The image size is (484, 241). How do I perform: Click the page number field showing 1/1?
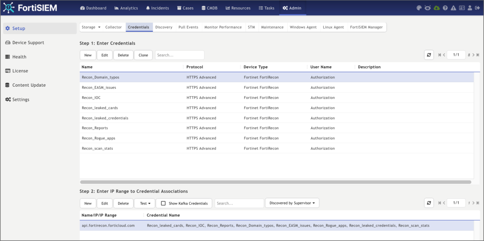pyautogui.click(x=456, y=54)
